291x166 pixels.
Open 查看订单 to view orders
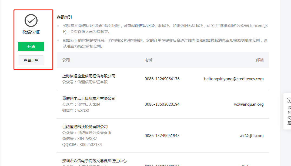pos(31,60)
